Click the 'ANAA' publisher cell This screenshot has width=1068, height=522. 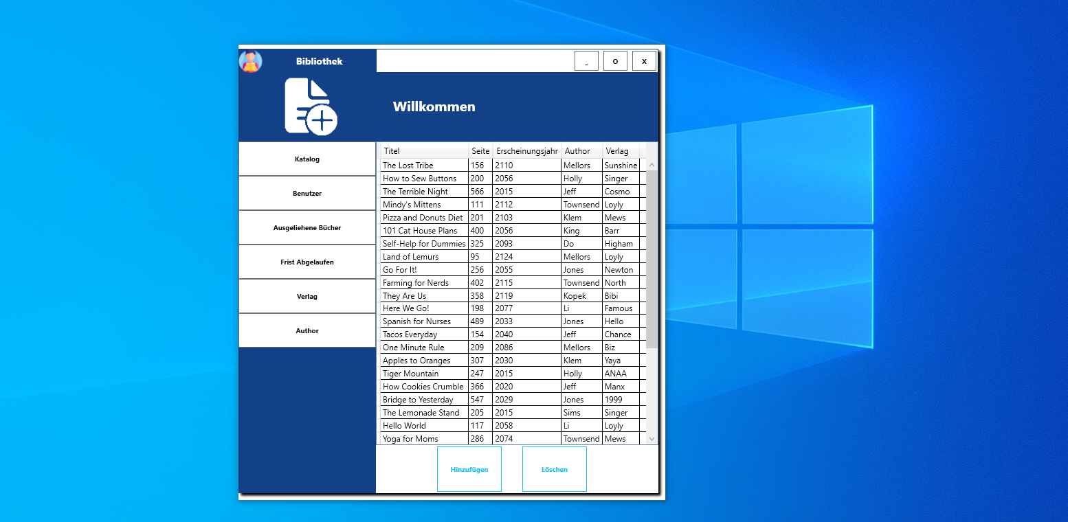(621, 374)
